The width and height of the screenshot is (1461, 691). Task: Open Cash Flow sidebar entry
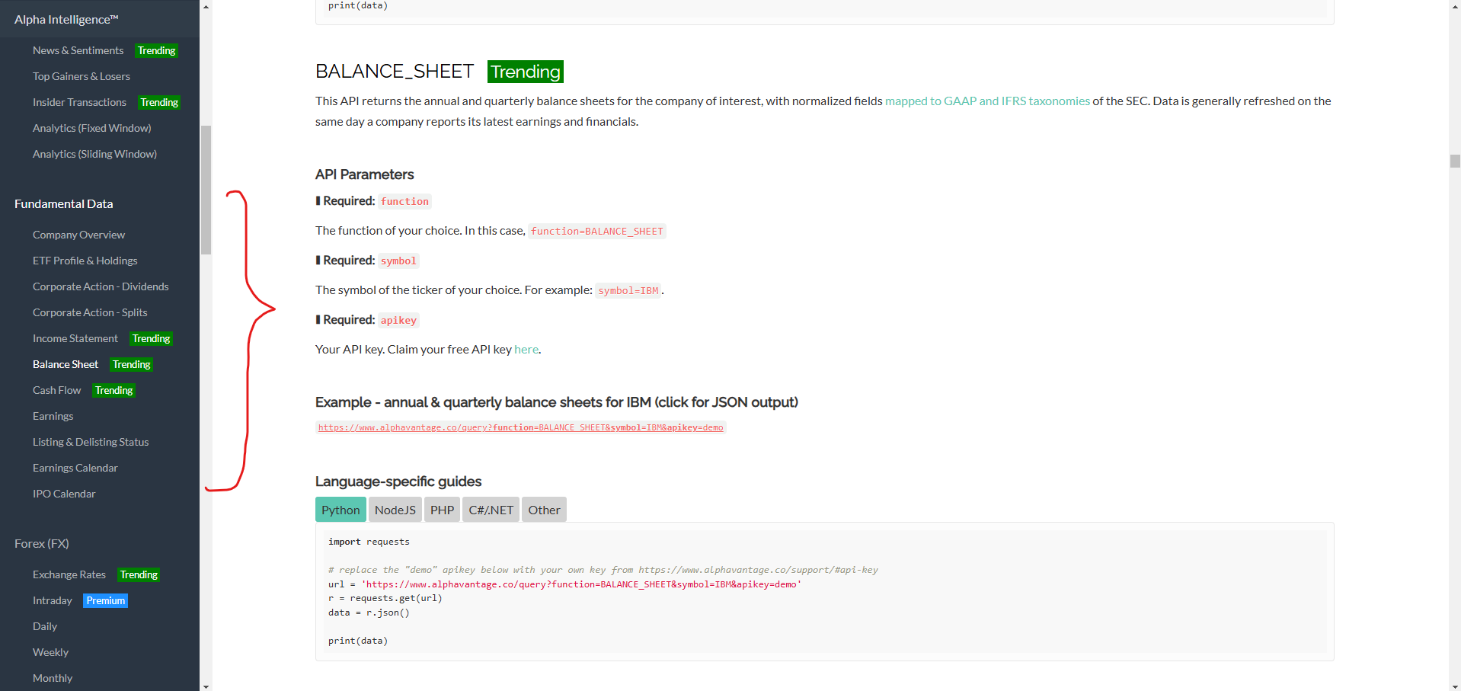56,390
